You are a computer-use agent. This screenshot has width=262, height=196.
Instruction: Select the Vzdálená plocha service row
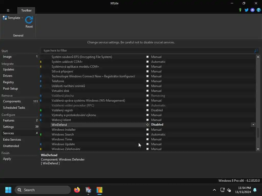pyautogui.click(x=148, y=96)
